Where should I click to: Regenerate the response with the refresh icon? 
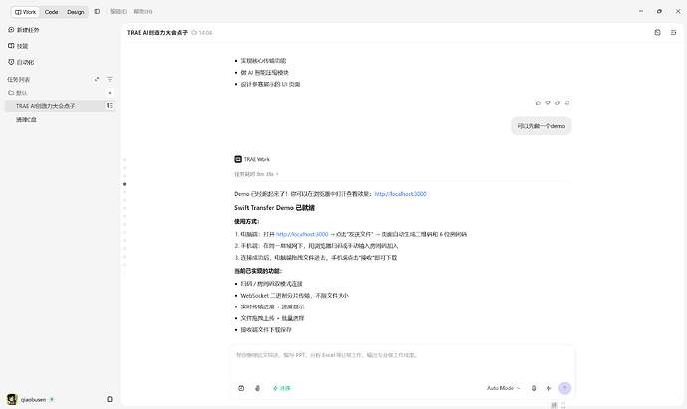[567, 102]
